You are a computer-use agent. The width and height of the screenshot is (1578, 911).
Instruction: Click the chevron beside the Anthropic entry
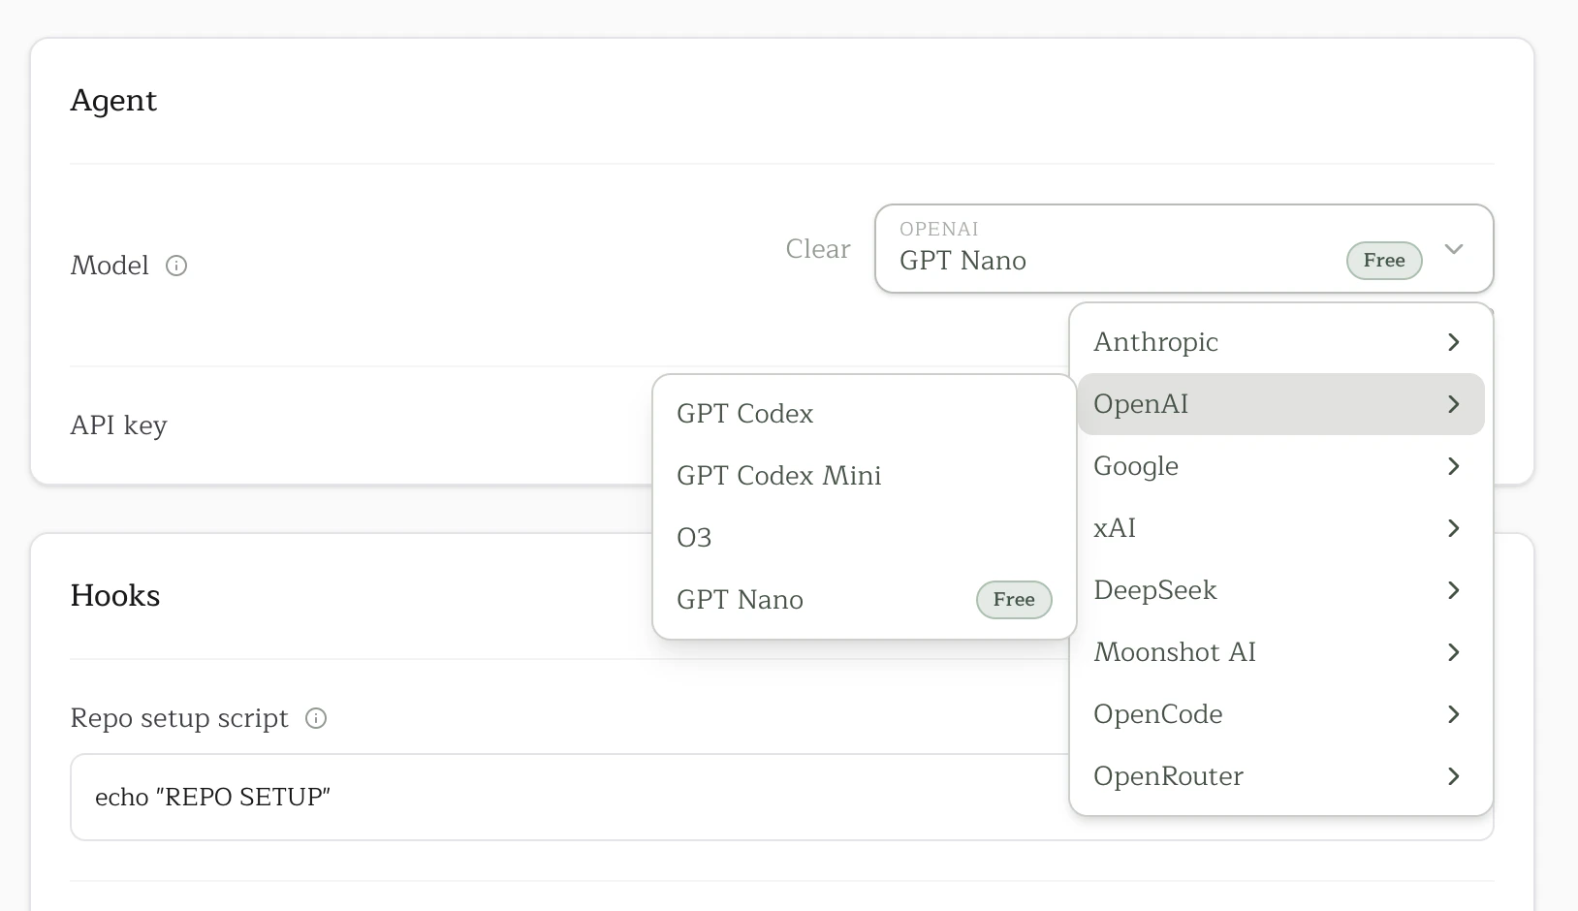(x=1452, y=341)
